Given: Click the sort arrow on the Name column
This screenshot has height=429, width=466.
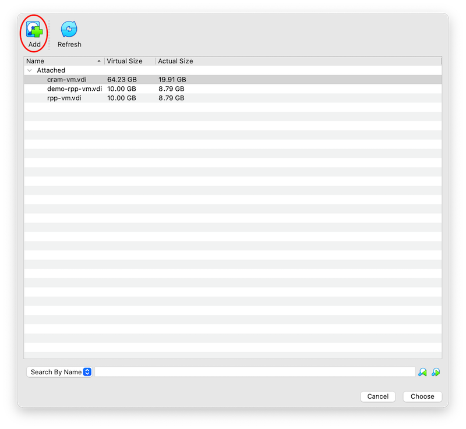Looking at the screenshot, I should click(x=99, y=61).
